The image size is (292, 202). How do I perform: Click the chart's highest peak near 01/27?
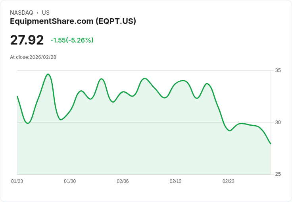pyautogui.click(x=48, y=74)
